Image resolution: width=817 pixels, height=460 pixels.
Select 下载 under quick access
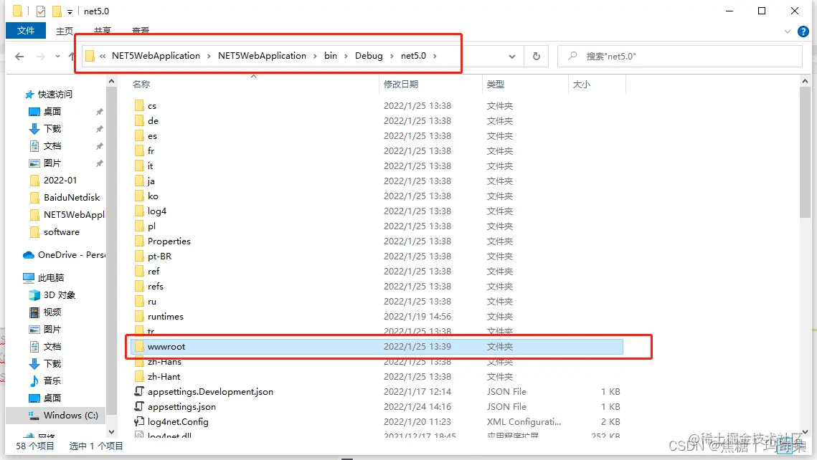coord(52,128)
